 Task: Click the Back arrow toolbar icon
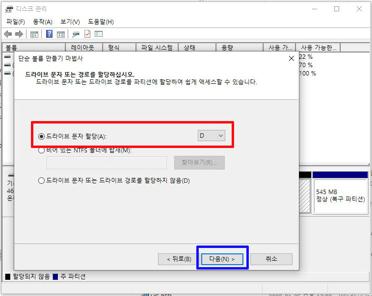click(x=8, y=34)
